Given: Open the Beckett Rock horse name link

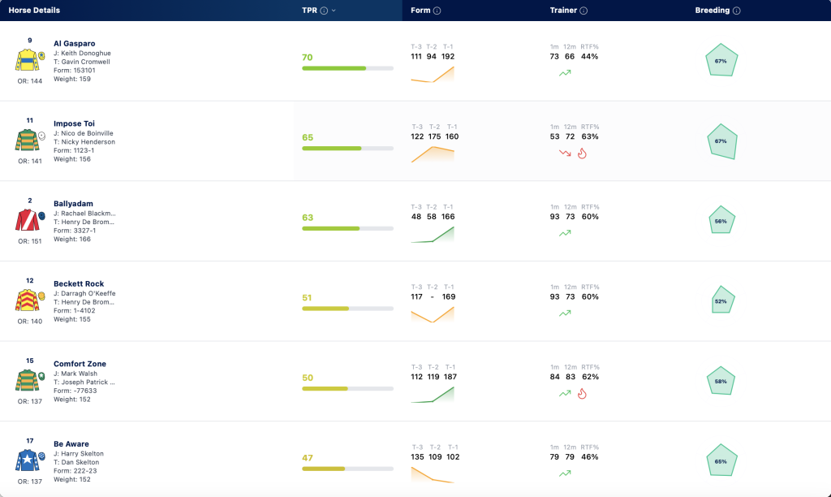Looking at the screenshot, I should click(x=79, y=283).
